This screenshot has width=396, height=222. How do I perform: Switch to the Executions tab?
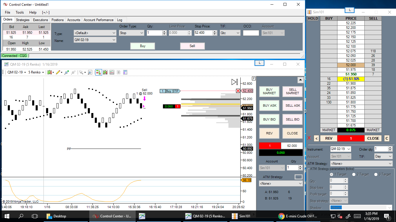pos(41,20)
